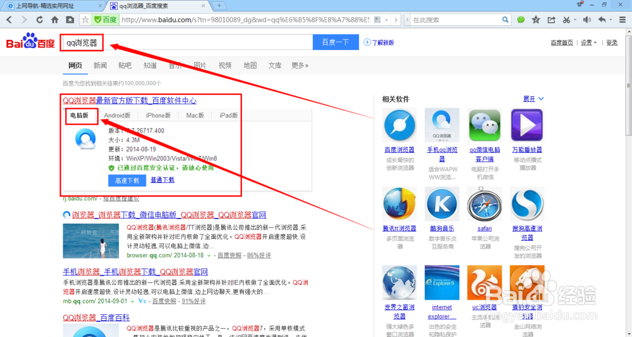Expand the arrow after browser.qq.com date
The image size is (632, 337).
(x=209, y=255)
